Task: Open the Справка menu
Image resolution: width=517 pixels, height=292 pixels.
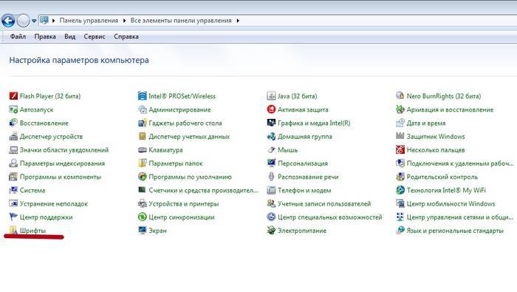Action: (126, 37)
